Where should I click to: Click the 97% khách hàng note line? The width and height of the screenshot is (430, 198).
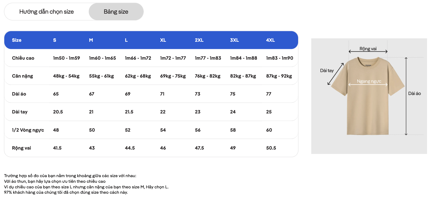66,192
